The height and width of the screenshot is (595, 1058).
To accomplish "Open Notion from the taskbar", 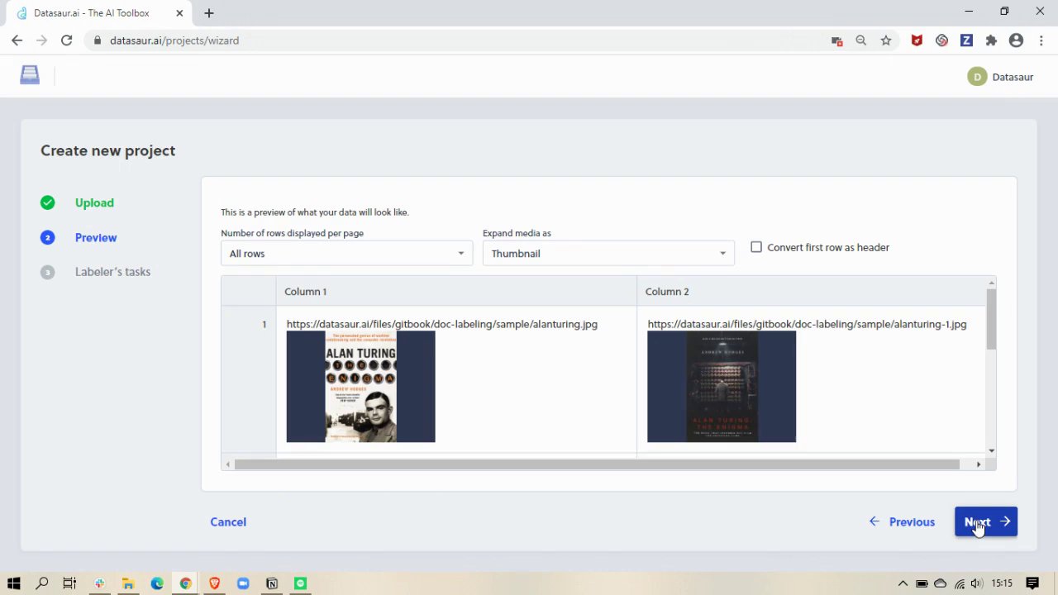I will (272, 583).
